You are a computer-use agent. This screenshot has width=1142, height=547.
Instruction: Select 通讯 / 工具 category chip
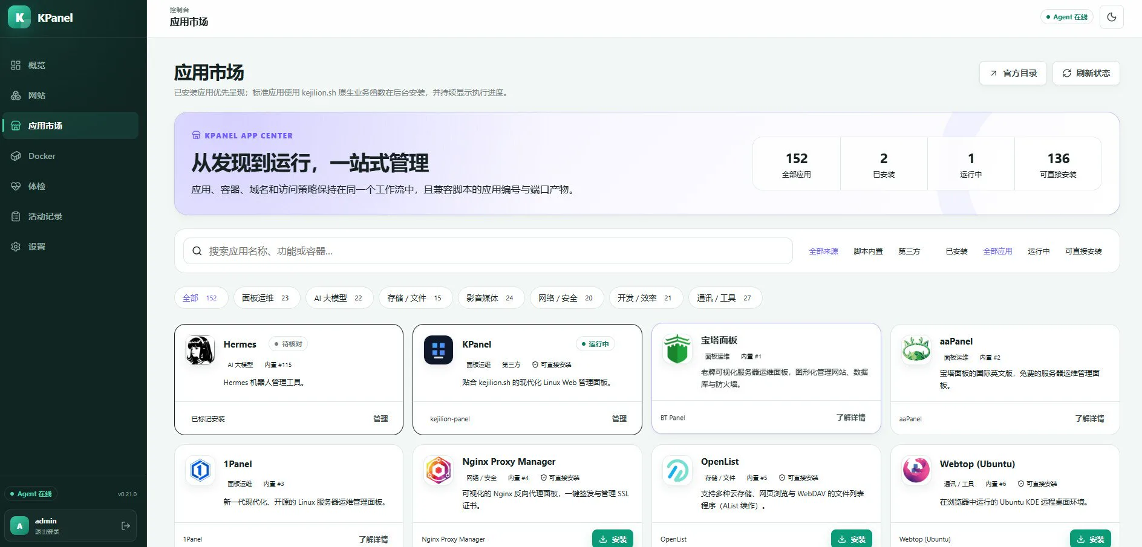(725, 298)
